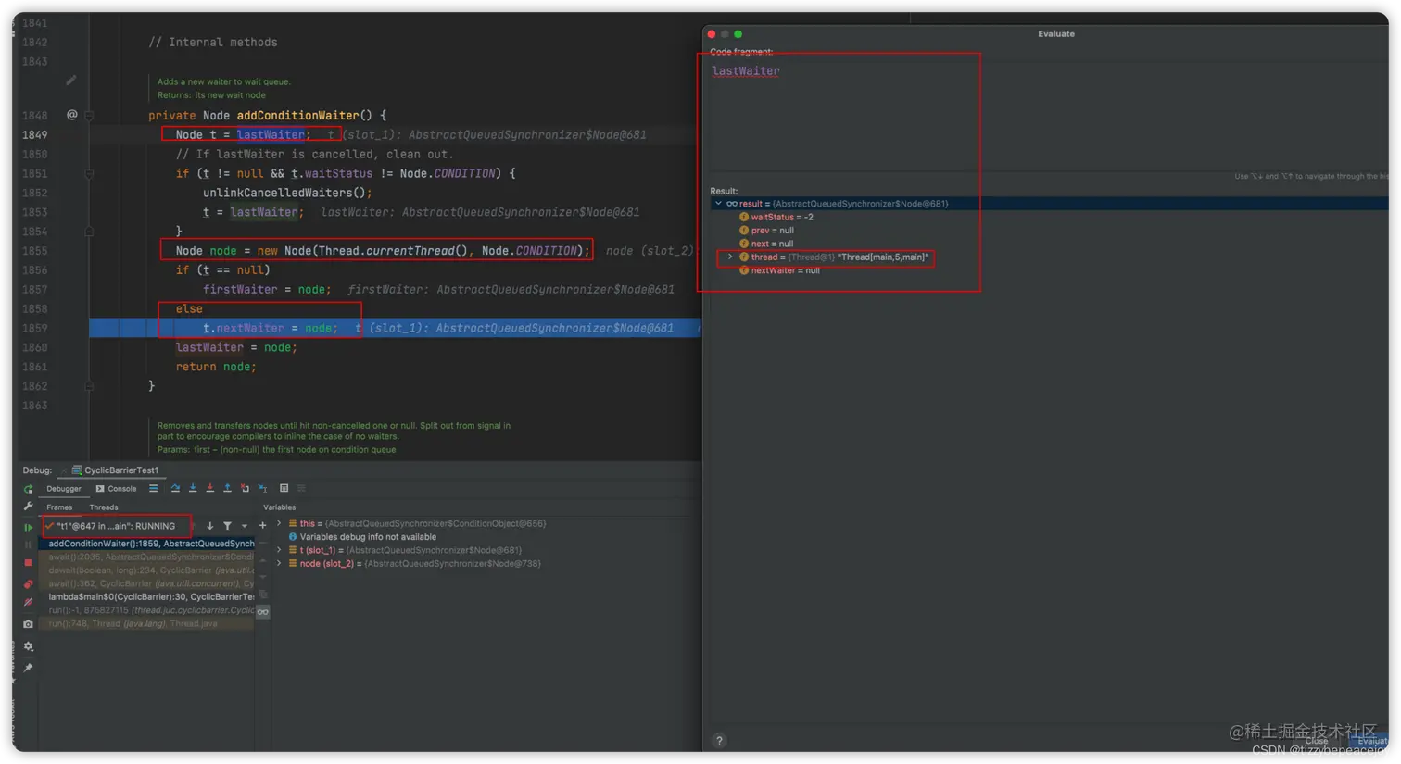Screen dimensions: 1401x764
Task: Switch to the Console tab
Action: coord(116,489)
